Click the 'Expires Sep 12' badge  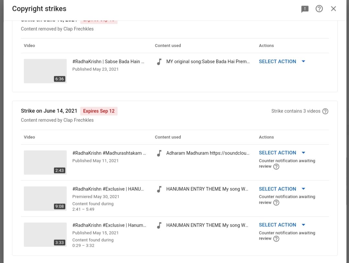99,111
